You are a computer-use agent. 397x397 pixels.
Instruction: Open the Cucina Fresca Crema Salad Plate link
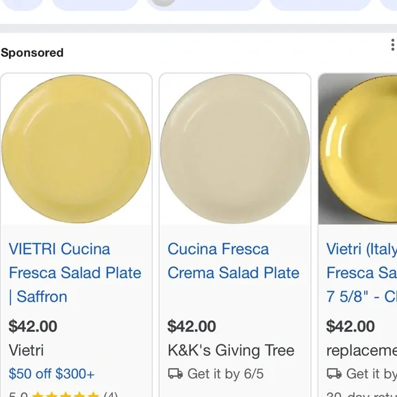pos(233,261)
